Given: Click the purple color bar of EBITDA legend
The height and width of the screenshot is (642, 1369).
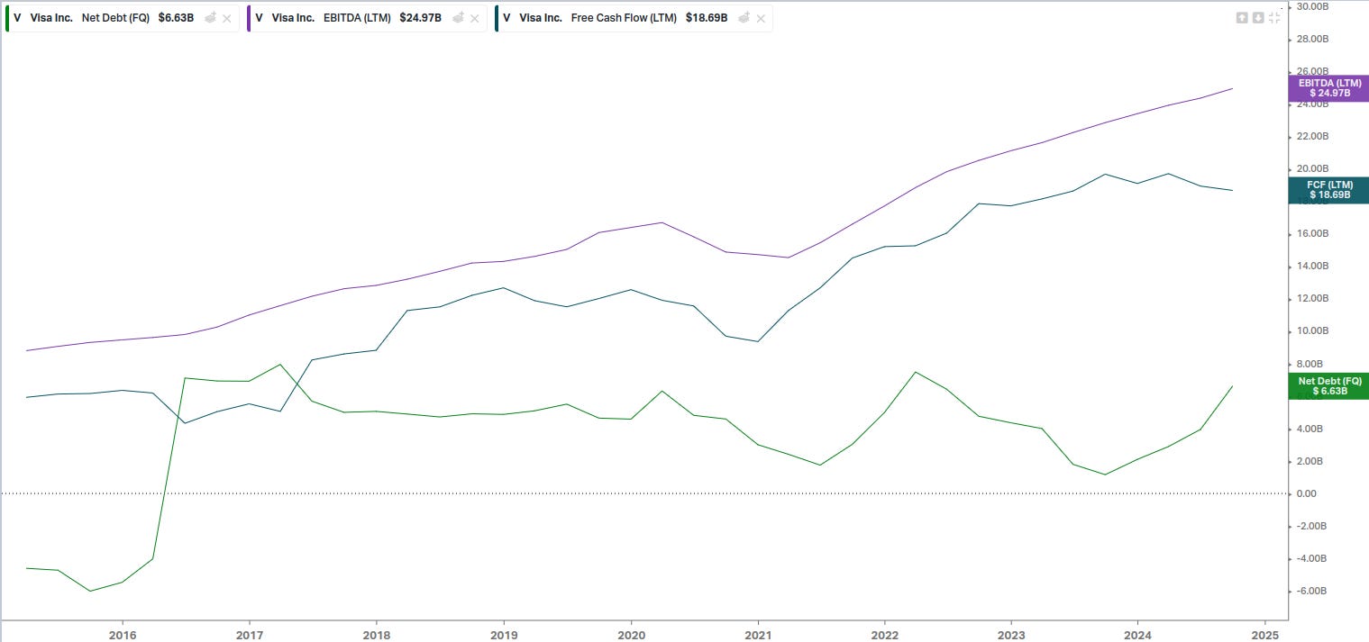Looking at the screenshot, I should tap(248, 18).
